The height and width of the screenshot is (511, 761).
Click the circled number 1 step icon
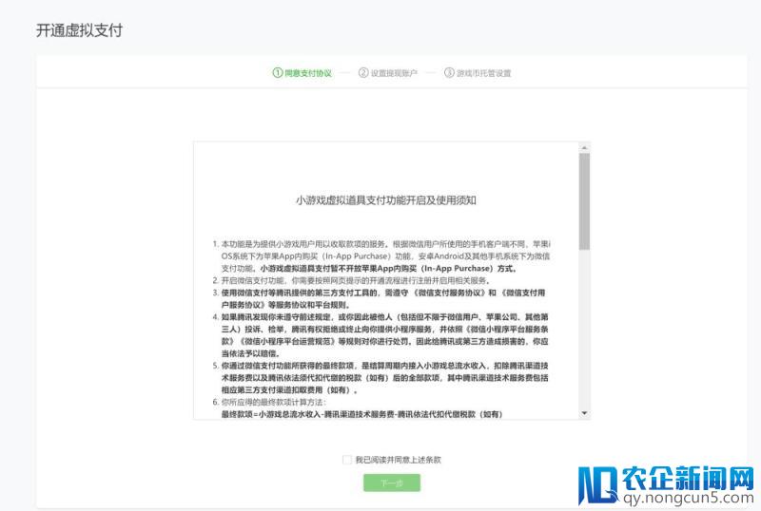coord(277,73)
